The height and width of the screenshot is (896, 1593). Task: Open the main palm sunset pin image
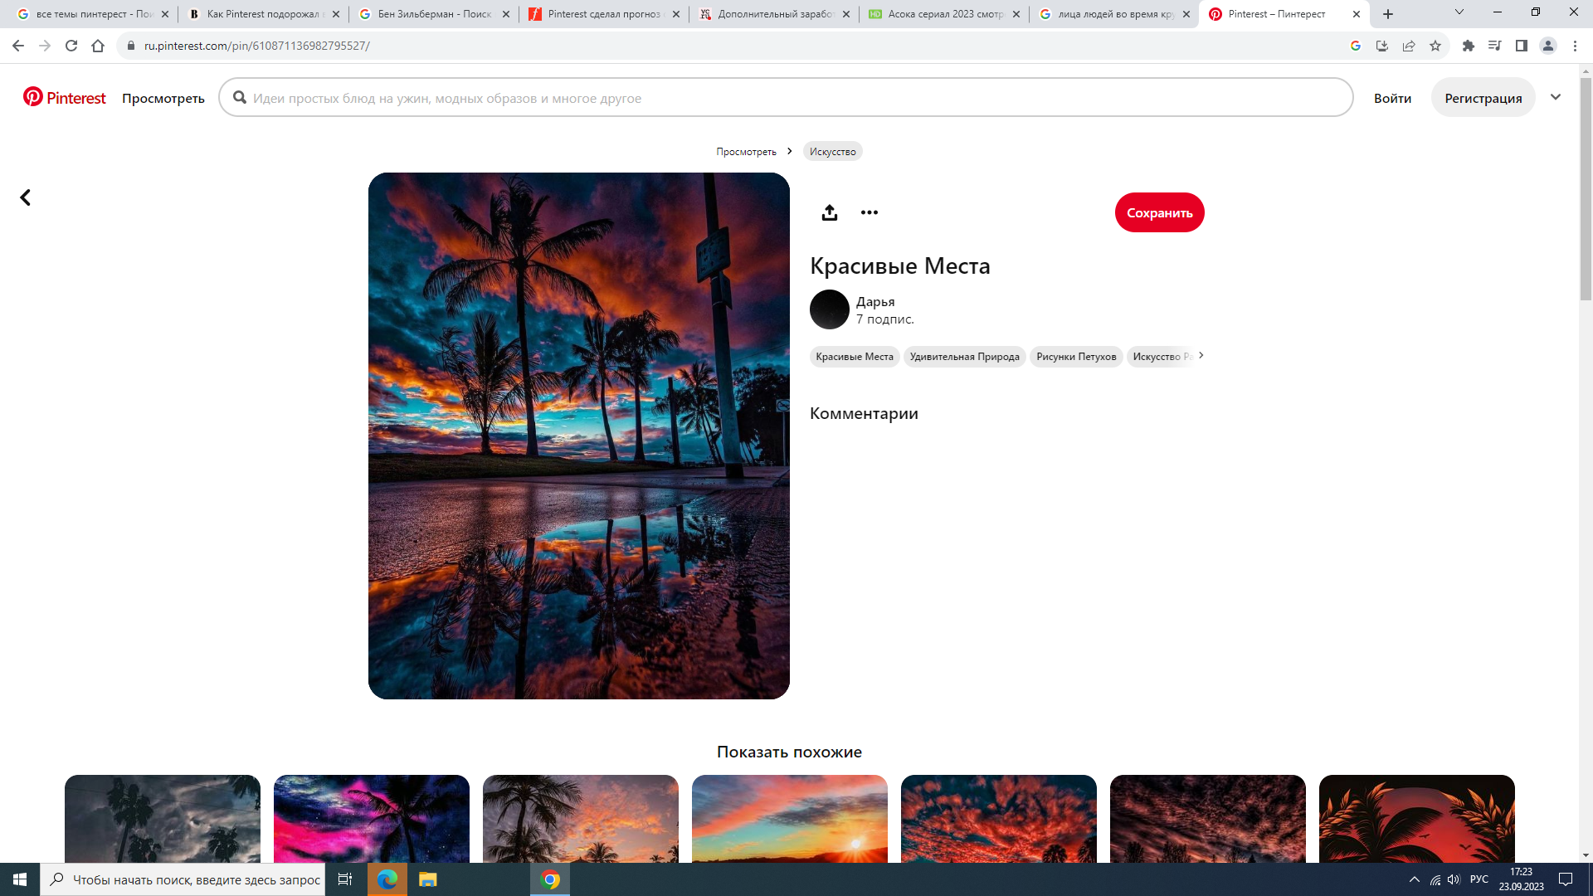click(x=578, y=436)
